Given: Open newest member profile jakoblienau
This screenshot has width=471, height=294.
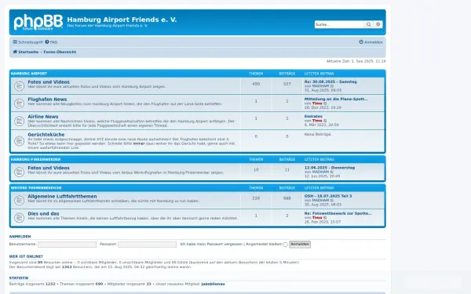Looking at the screenshot, I should pos(213,284).
